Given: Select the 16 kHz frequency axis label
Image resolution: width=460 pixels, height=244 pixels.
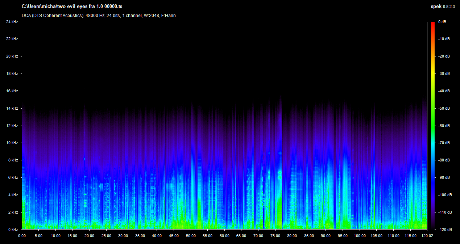Looking at the screenshot, I should click(x=12, y=91).
